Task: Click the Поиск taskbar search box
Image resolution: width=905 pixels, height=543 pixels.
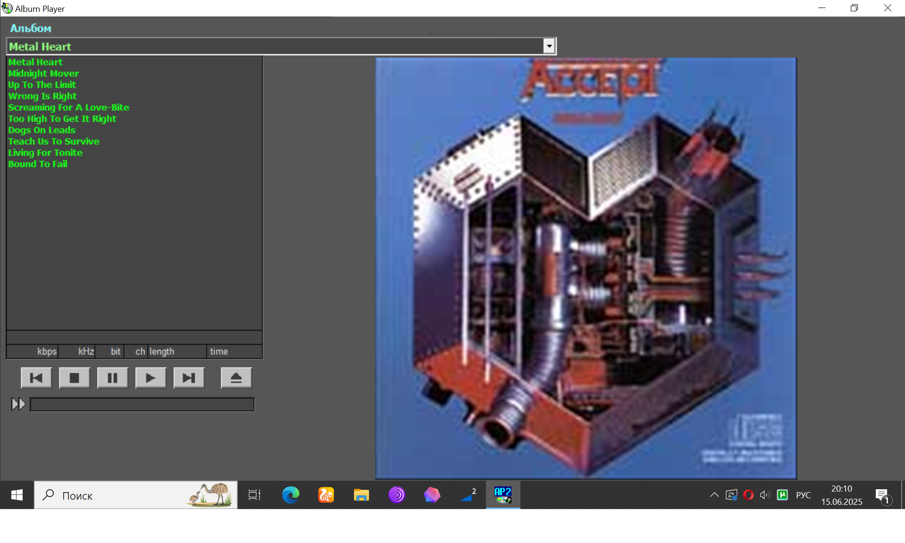Action: [136, 495]
